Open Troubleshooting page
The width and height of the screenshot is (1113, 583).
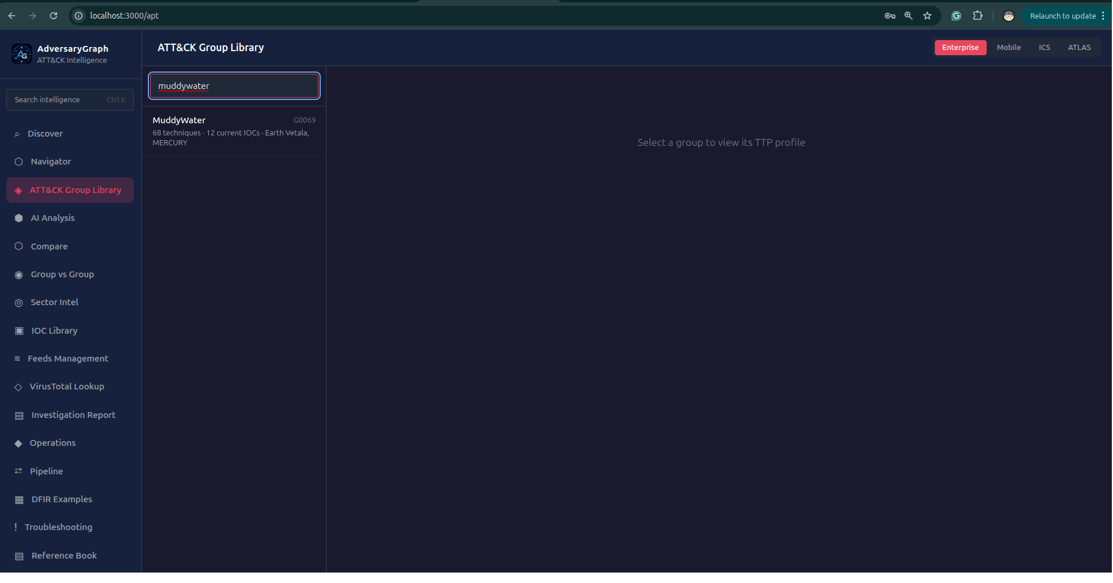pyautogui.click(x=70, y=527)
